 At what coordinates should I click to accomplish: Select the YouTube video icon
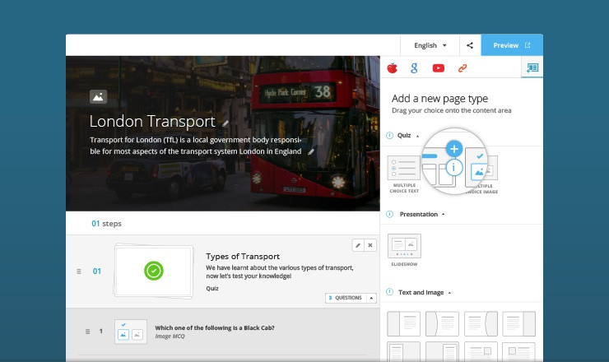coord(439,68)
